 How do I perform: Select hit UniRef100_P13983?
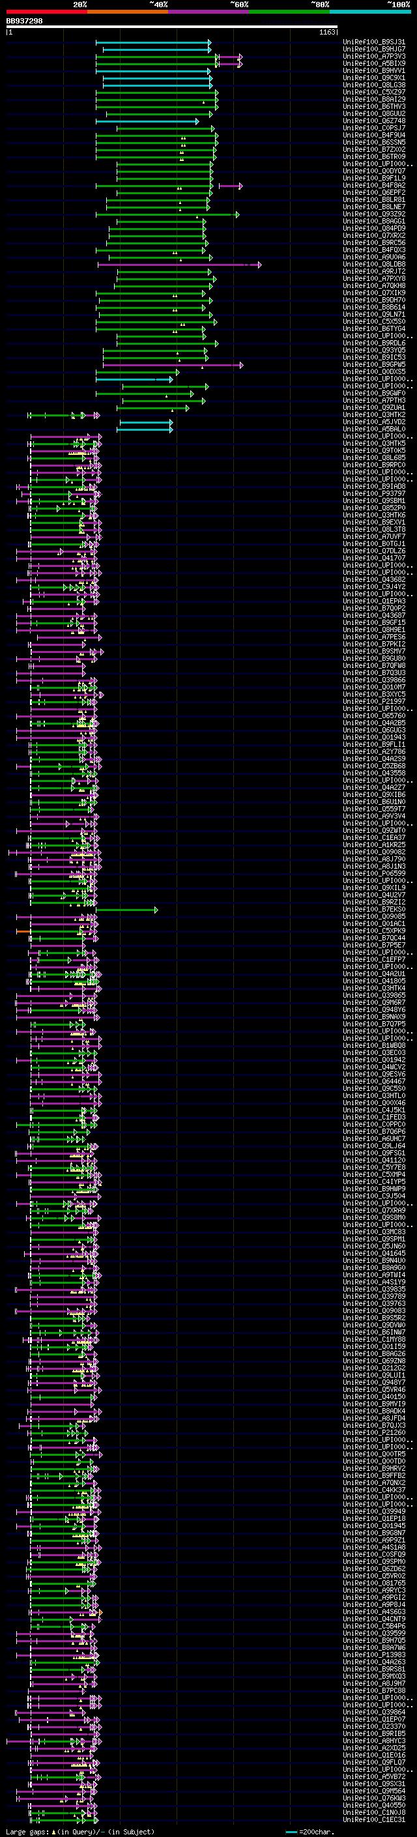(x=374, y=1655)
